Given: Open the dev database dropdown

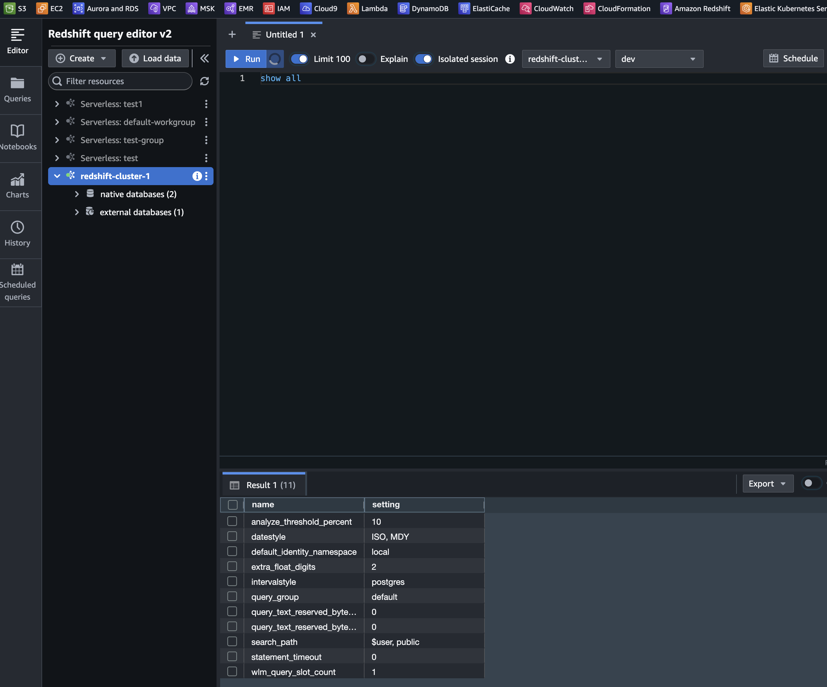Looking at the screenshot, I should coord(659,59).
